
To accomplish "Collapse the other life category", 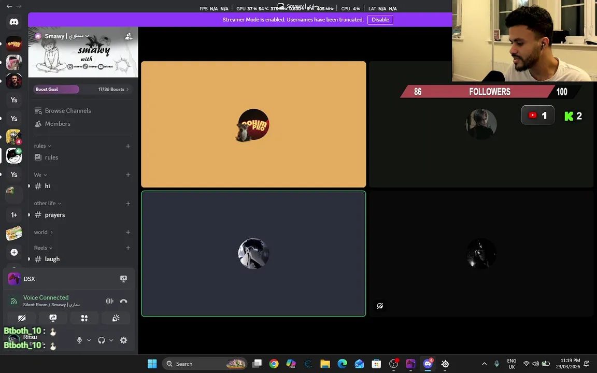I will 47,203.
